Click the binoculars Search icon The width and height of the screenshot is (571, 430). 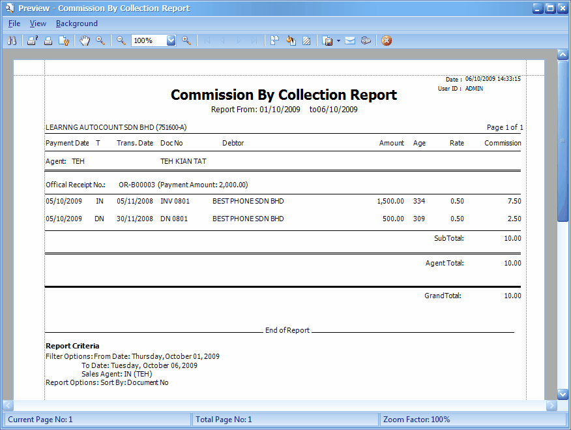12,40
